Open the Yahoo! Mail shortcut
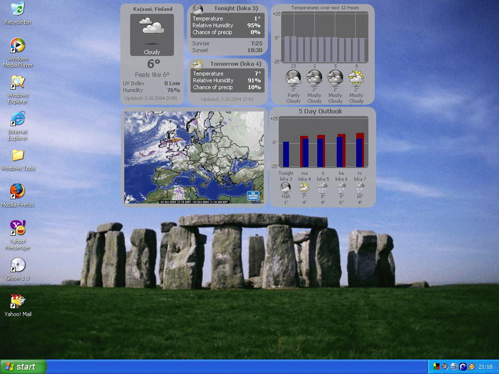 [x=18, y=301]
